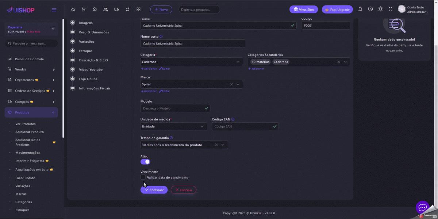The height and width of the screenshot is (219, 438).
Task: Expand the Categoria dropdown showing Cadernos
Action: 191,62
